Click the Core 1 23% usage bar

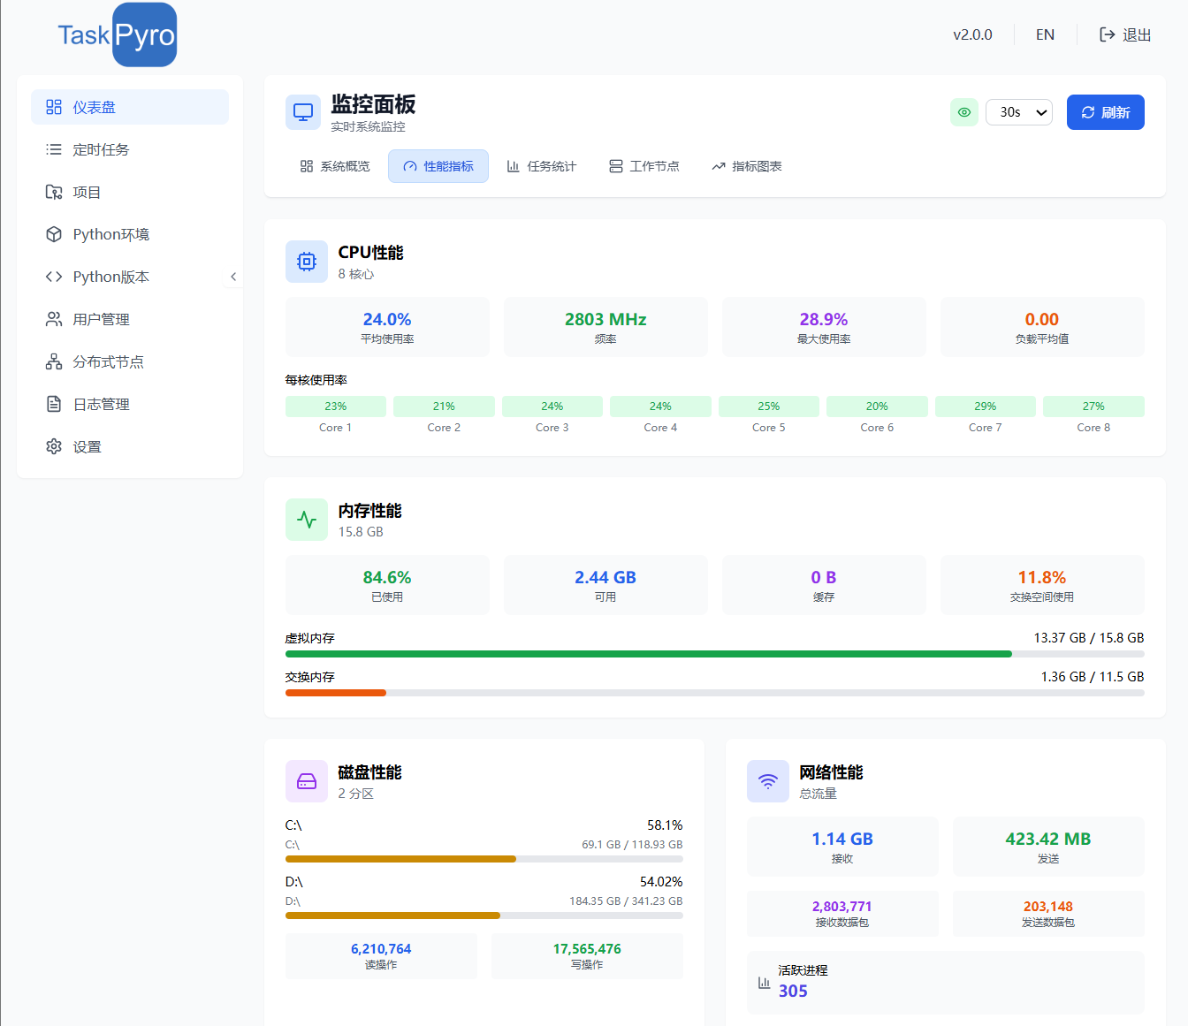pyautogui.click(x=336, y=407)
